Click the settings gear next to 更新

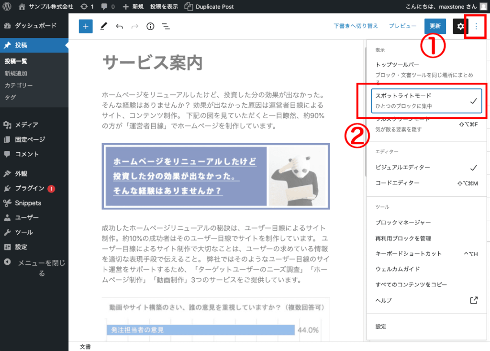460,26
